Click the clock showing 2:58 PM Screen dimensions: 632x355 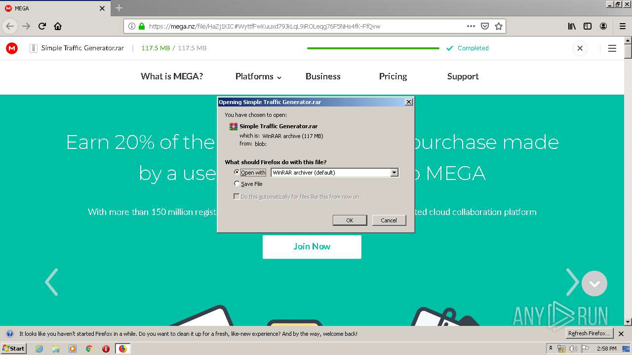click(606, 349)
